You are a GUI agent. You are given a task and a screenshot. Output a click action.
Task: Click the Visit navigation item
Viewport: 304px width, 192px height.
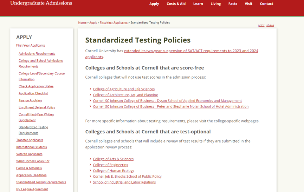pyautogui.click(x=248, y=4)
